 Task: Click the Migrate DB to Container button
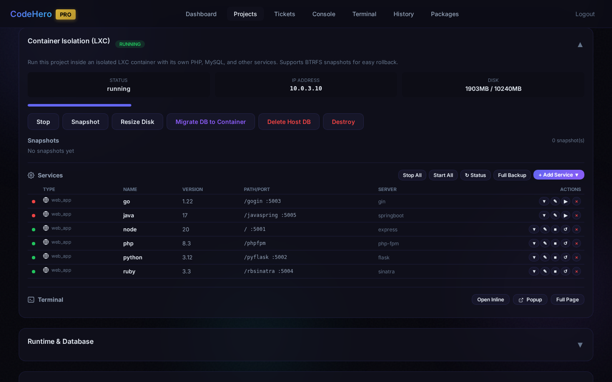click(x=210, y=122)
